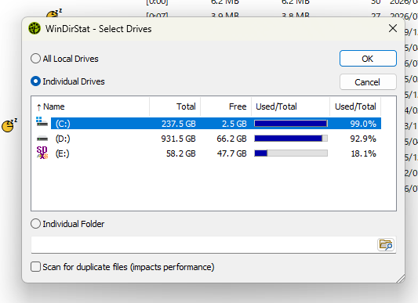
Task: Click the C: drive usage bar
Action: 291,124
